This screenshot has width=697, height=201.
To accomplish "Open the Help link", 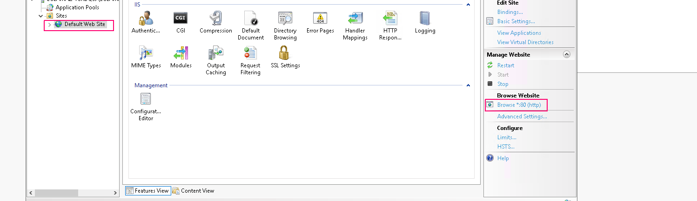I will [x=503, y=158].
